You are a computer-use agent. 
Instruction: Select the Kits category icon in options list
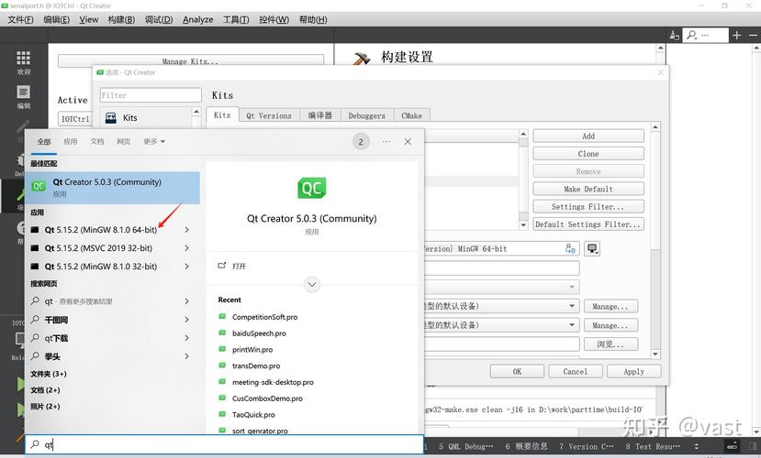coord(111,117)
